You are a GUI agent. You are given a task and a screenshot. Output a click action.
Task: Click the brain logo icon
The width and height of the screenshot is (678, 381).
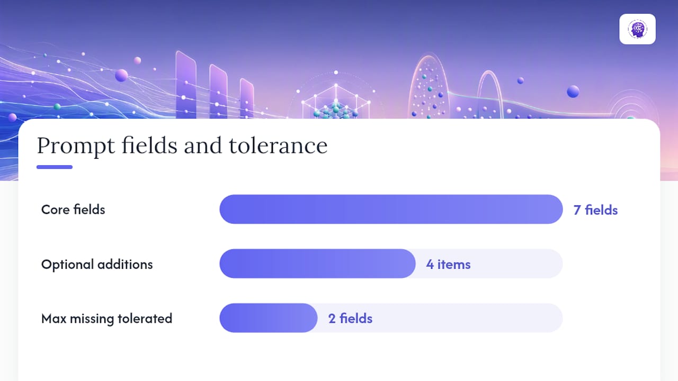click(x=637, y=29)
